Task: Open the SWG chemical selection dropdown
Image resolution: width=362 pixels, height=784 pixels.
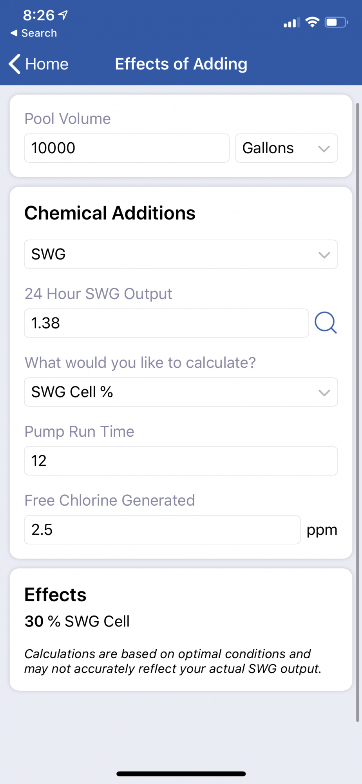Action: point(181,254)
